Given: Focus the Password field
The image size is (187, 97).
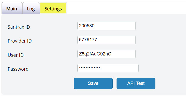Looking at the screenshot, I should 108,68.
